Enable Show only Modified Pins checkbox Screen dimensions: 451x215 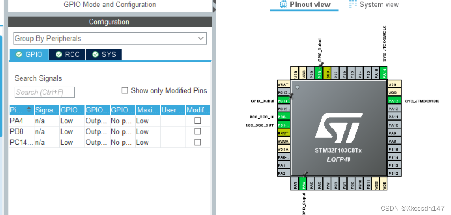click(125, 90)
